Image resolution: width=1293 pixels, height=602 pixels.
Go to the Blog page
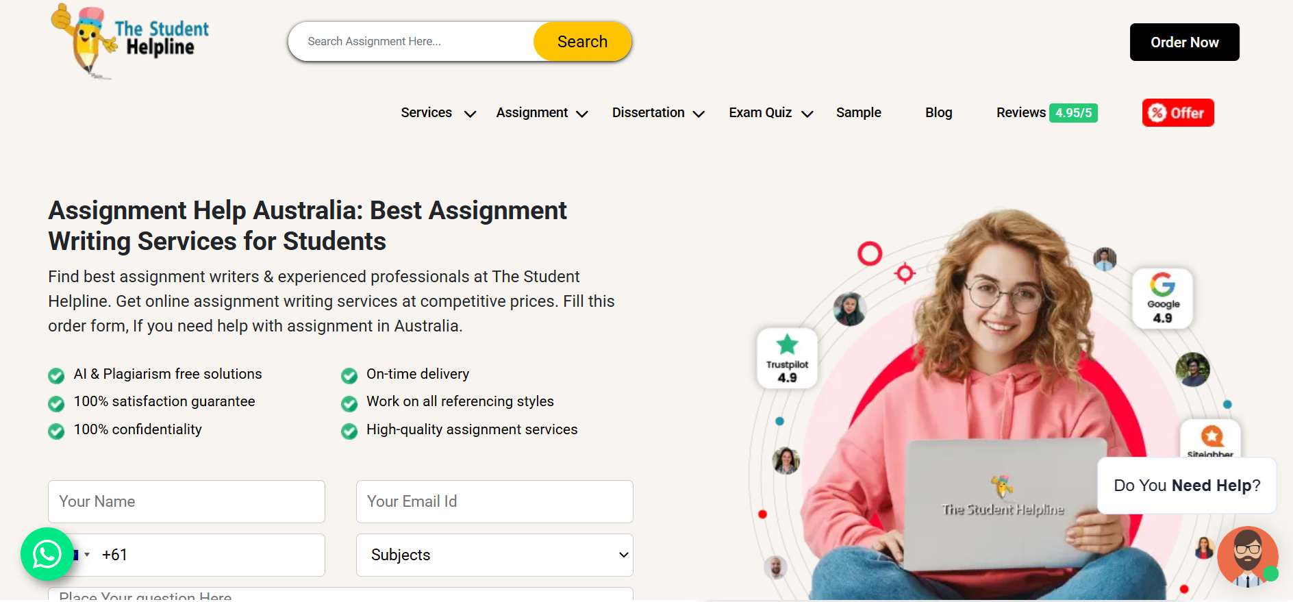938,112
